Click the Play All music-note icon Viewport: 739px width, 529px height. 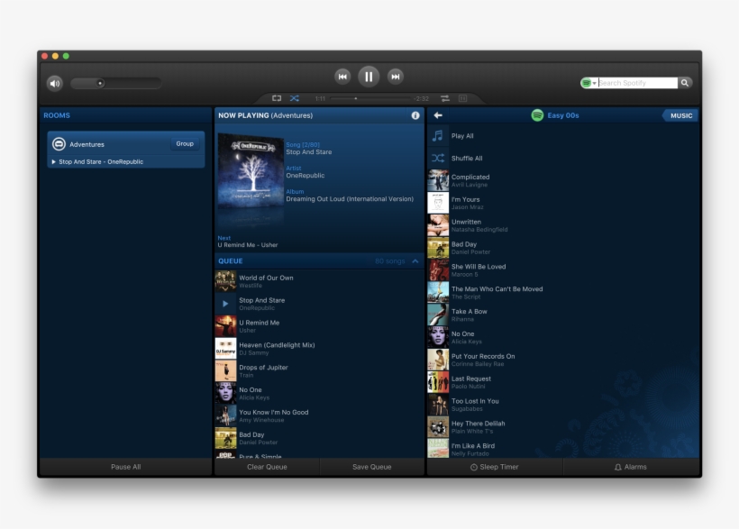coord(437,136)
